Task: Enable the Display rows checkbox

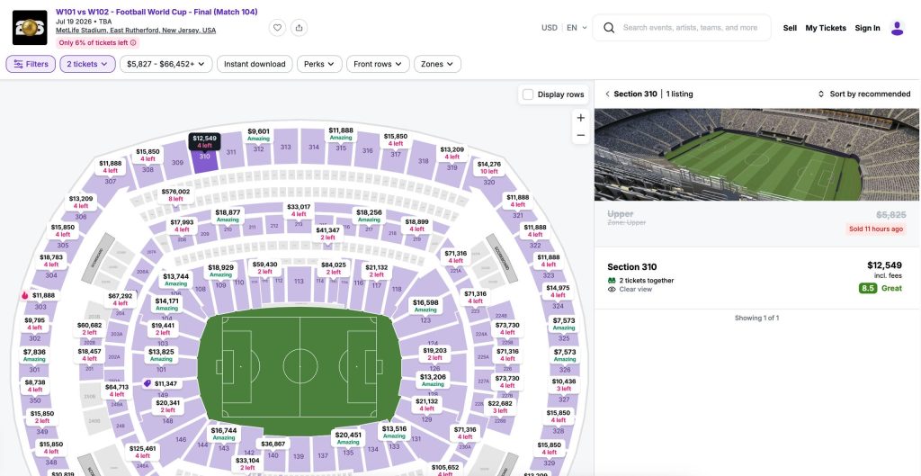Action: tap(528, 94)
